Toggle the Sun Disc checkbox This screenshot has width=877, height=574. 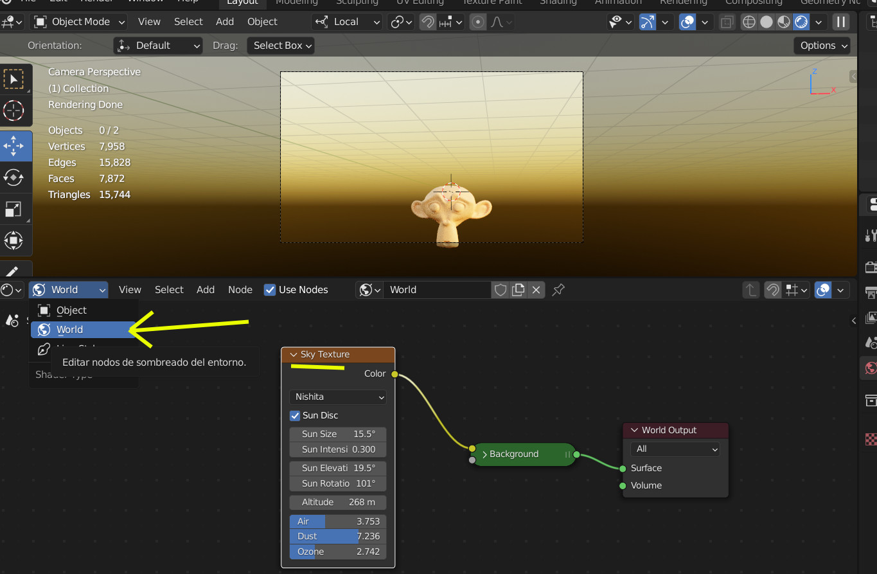click(296, 416)
